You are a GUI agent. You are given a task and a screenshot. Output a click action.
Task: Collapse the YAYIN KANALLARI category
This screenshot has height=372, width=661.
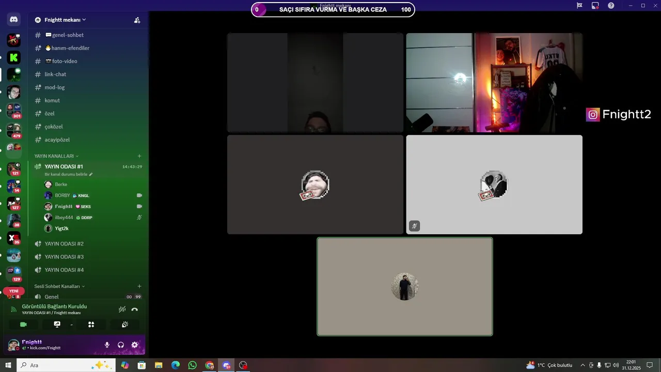point(56,156)
